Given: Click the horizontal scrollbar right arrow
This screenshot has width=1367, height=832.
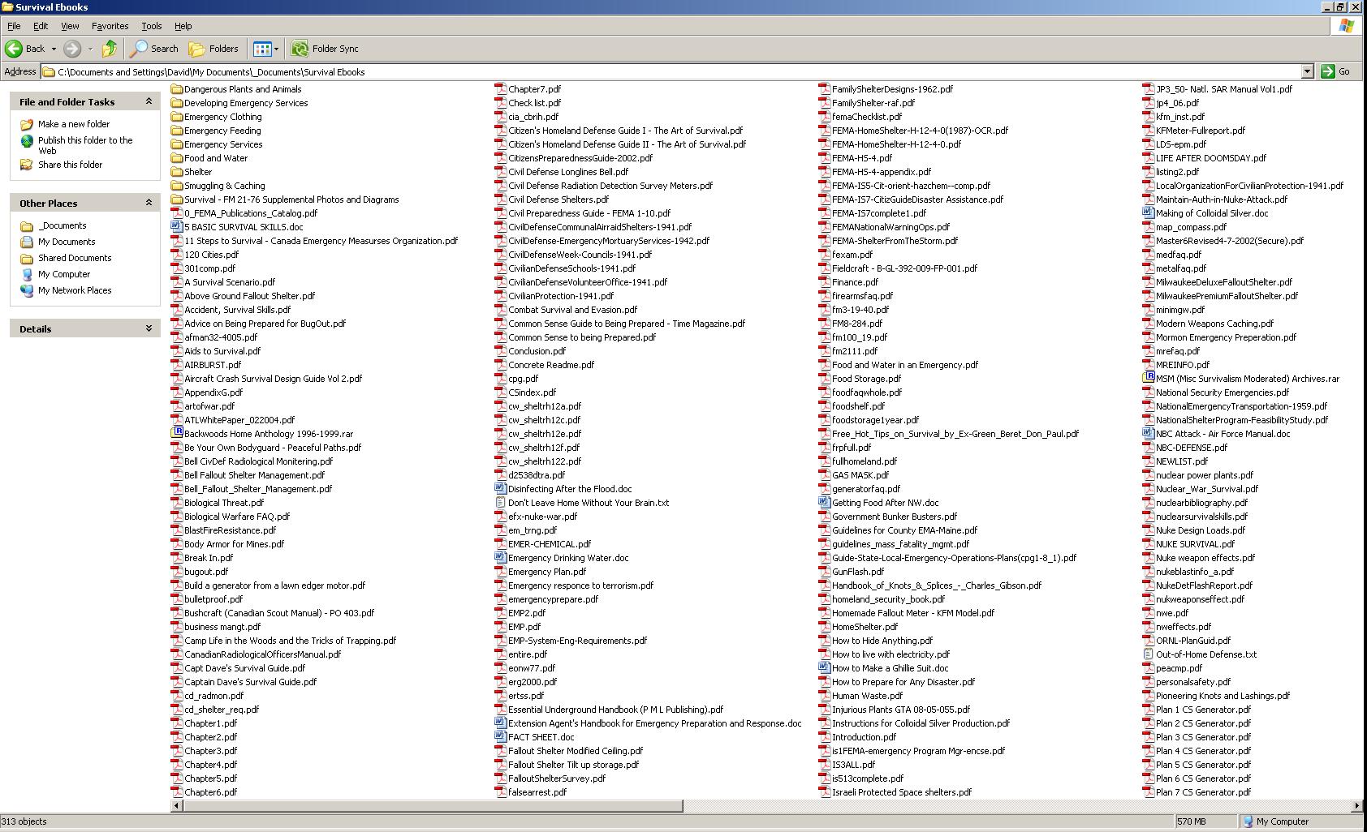Looking at the screenshot, I should [1356, 806].
